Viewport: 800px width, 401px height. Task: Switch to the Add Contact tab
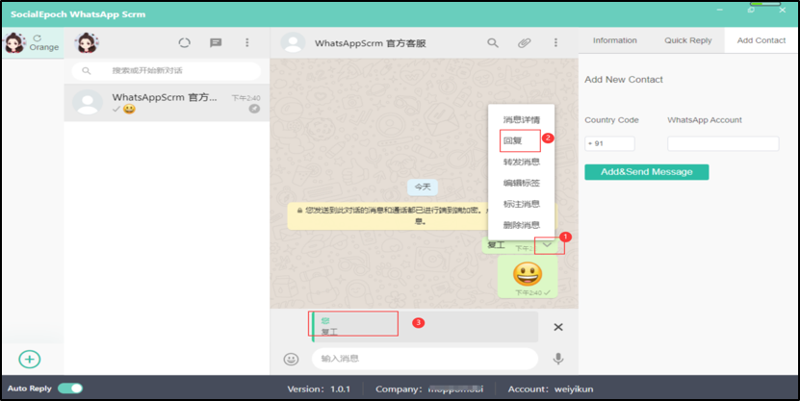pyautogui.click(x=761, y=40)
